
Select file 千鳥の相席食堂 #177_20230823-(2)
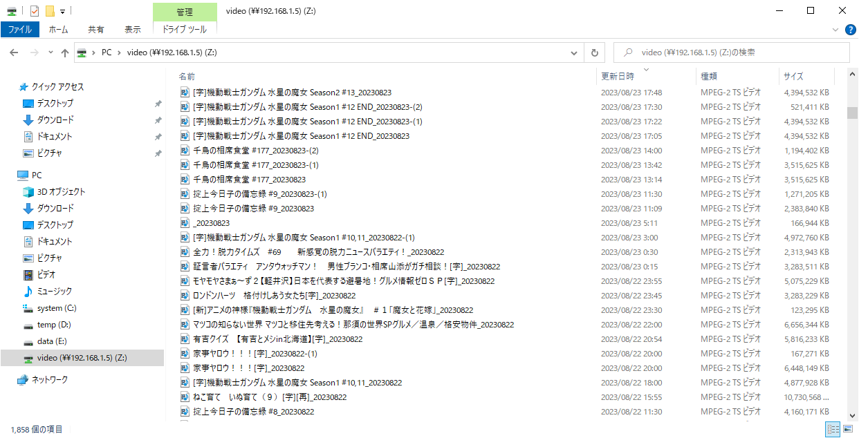point(256,151)
